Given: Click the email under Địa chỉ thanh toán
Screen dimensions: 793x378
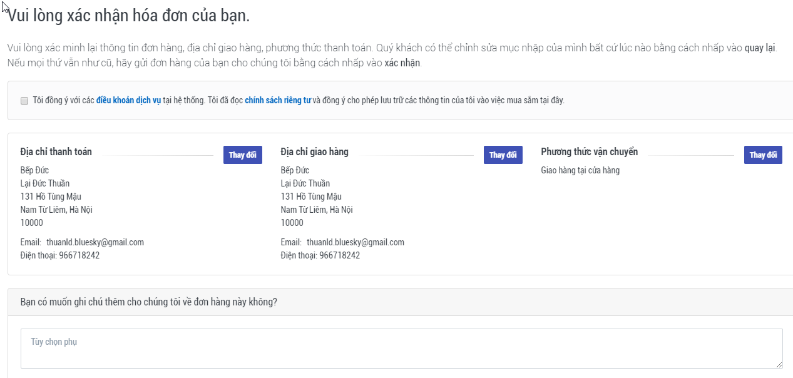Looking at the screenshot, I should pyautogui.click(x=95, y=242).
